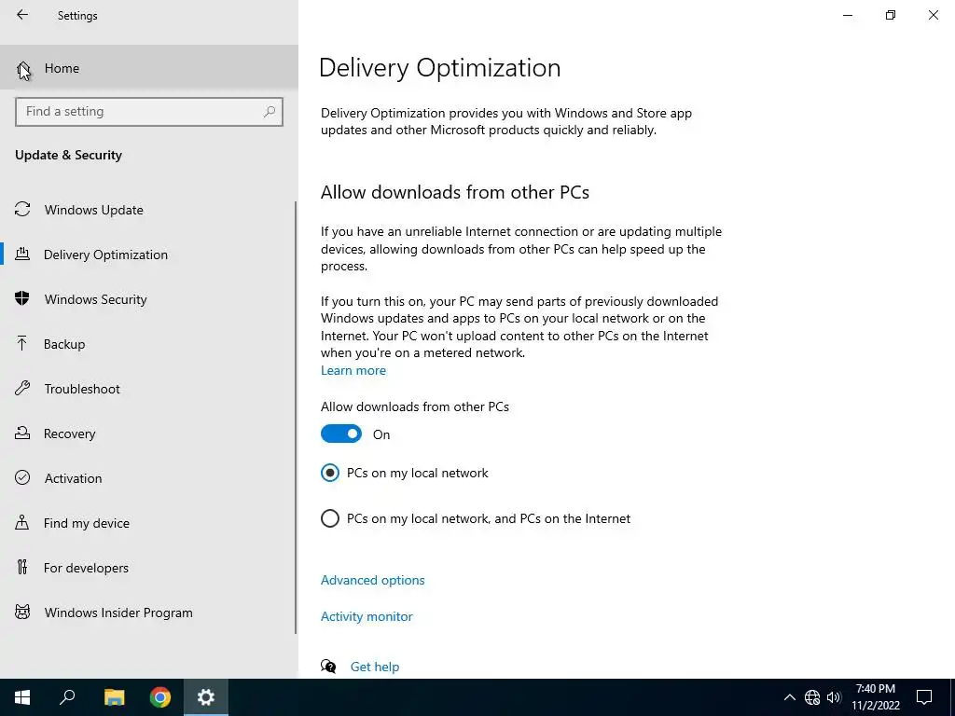Viewport: 955px width, 716px height.
Task: Click the Learn more link
Action: point(353,370)
